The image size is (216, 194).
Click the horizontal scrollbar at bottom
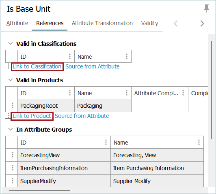pos(39,190)
